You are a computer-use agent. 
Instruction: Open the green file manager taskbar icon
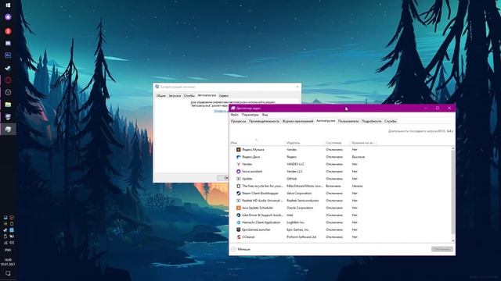click(8, 105)
